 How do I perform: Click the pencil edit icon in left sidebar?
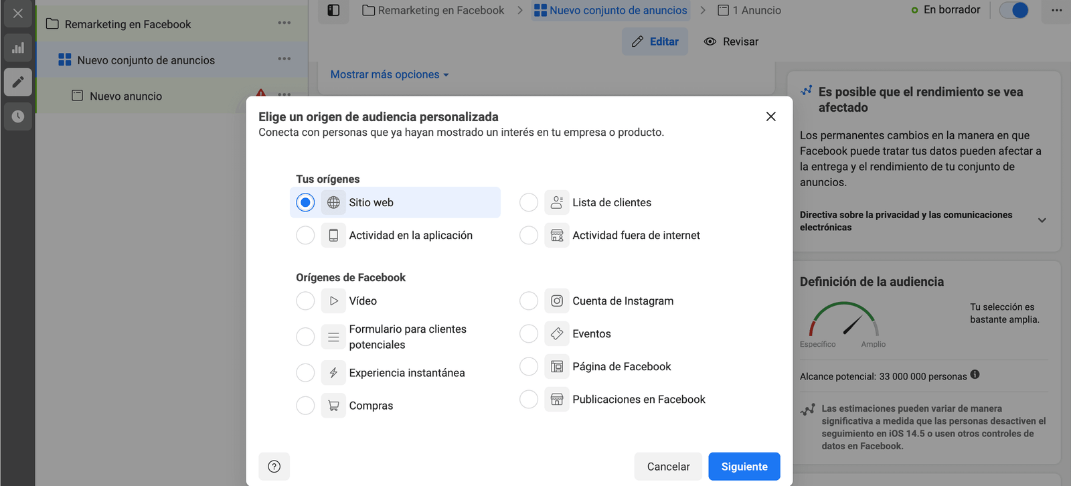[x=18, y=82]
